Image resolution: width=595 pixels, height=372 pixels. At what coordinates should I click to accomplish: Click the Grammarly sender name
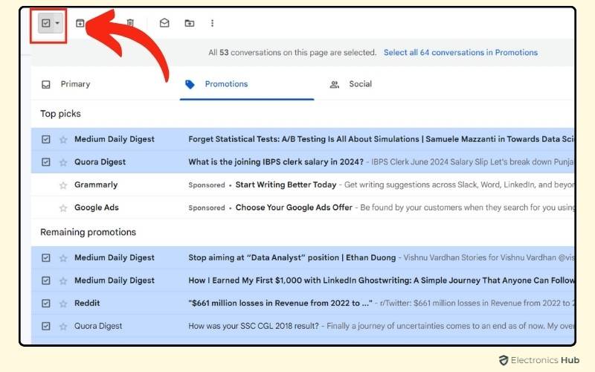coord(96,185)
